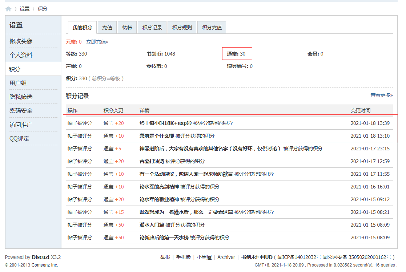Viewport: 406px width, 272px height.
Task: Open post 既然想成为一名灌水者，那么一定要看这篇
Action: tap(186, 212)
